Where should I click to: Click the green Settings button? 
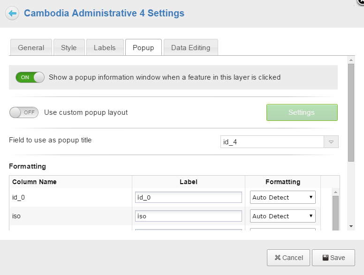point(302,112)
